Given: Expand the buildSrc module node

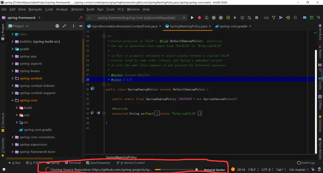Looking at the screenshot, I should (x=12, y=42).
